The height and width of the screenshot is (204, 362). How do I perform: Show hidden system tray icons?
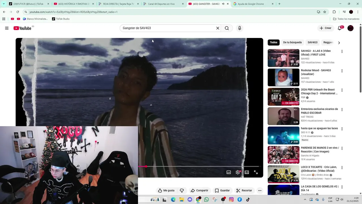tap(305, 199)
